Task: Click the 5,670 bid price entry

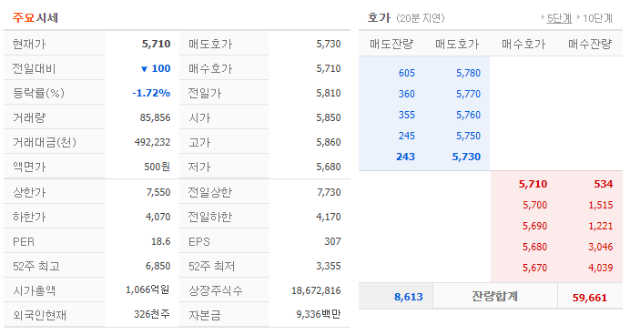Action: [x=534, y=268]
